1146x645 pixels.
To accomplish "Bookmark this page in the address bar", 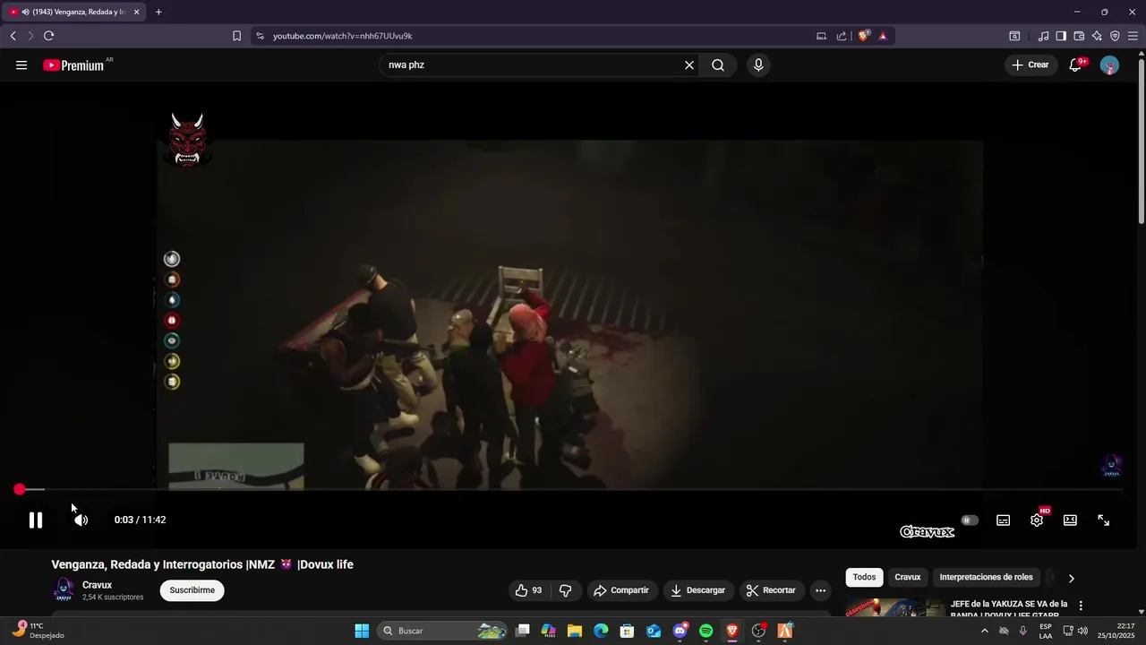I will (236, 36).
